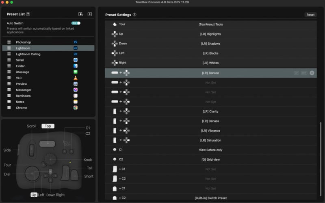Add a new preset with plus icon
Image resolution: width=325 pixels, height=203 pixels.
pyautogui.click(x=89, y=14)
